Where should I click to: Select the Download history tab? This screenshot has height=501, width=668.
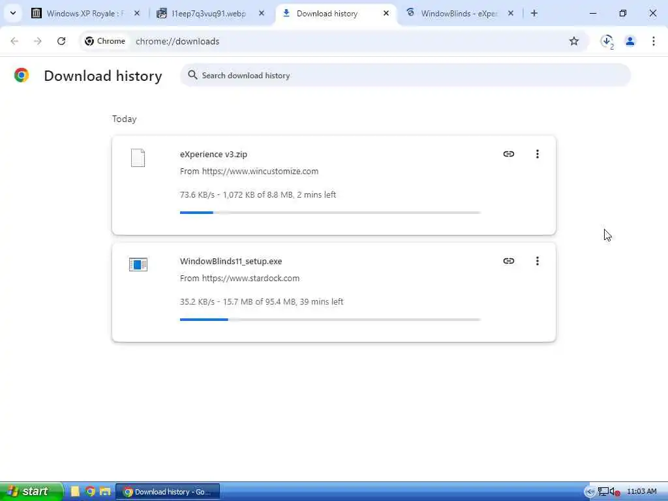[x=336, y=14]
